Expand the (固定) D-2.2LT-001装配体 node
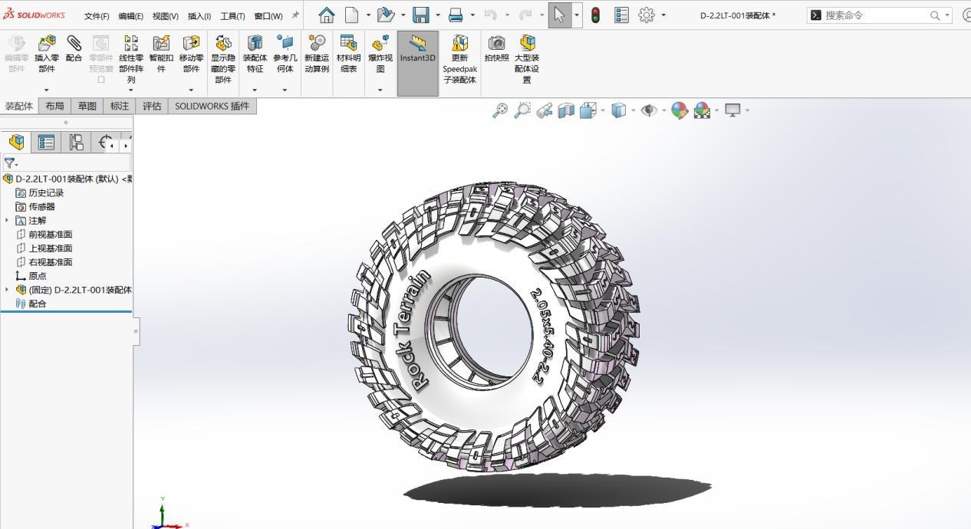 tap(7, 290)
